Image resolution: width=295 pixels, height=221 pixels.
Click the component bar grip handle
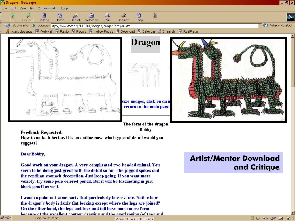252,218
